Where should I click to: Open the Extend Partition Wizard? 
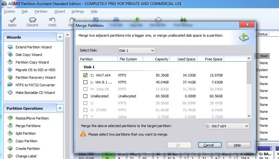point(33,47)
